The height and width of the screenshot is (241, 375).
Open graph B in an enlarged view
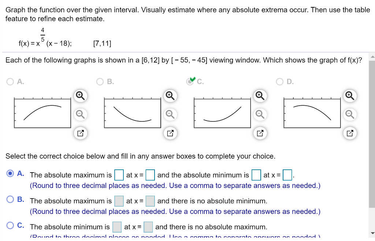point(170,133)
